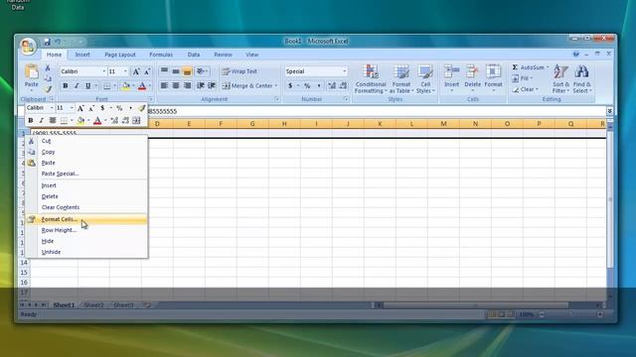Toggle Bold in the ribbon Font group
This screenshot has width=636, height=357.
point(65,86)
